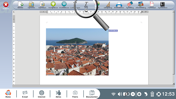
Task: Open the E-mail app
Action: point(25,94)
